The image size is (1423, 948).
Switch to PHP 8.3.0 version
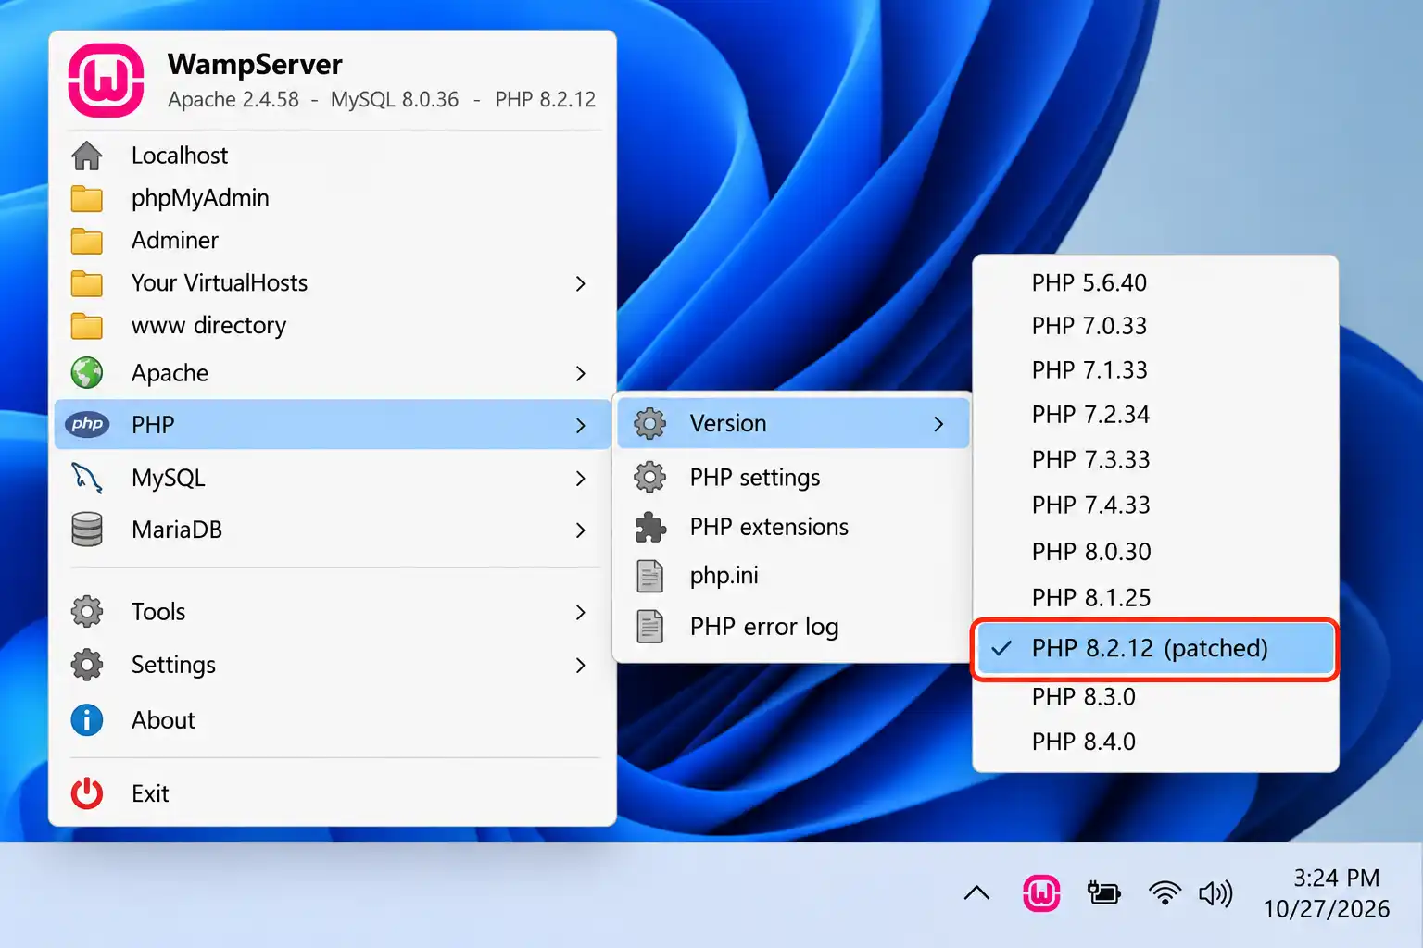click(x=1155, y=696)
